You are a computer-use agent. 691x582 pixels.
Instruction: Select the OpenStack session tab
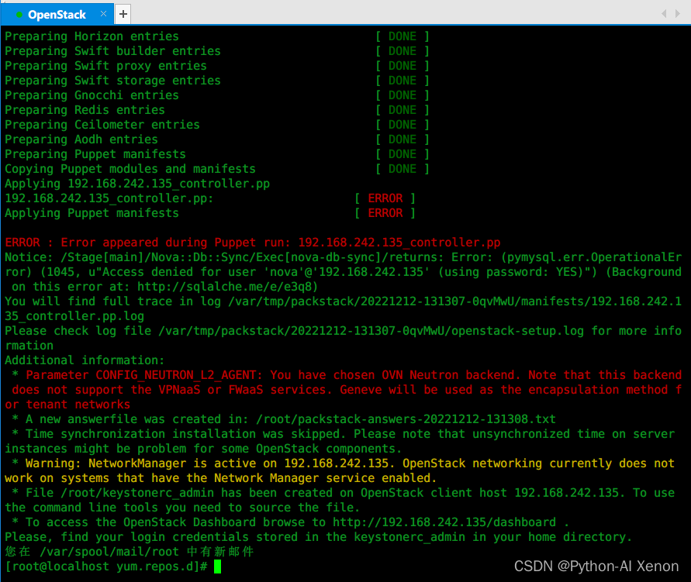(x=57, y=15)
